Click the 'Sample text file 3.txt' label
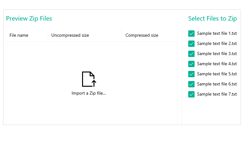The height and width of the screenshot is (144, 244). click(217, 53)
